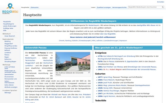Screen dimensions: 166x103
Task: Open the Helmut Feuchtinger article
Action: (111, 91)
